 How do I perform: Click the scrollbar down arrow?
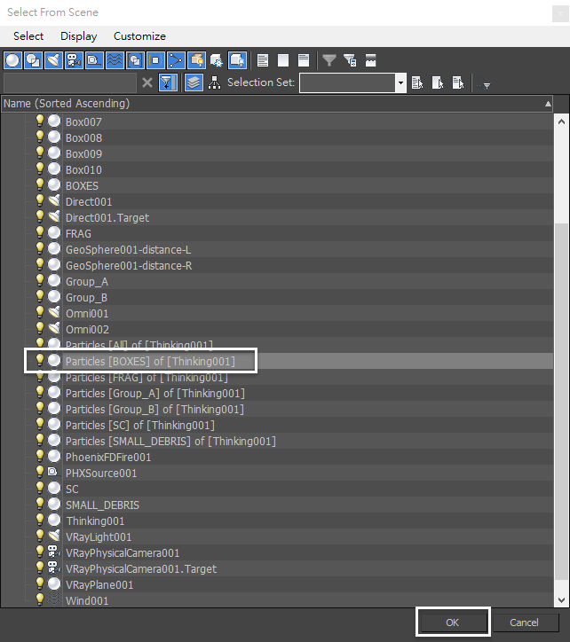click(561, 600)
